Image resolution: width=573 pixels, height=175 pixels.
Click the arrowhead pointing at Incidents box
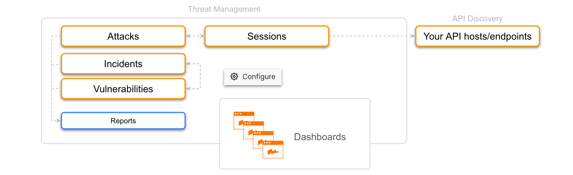pyautogui.click(x=188, y=64)
